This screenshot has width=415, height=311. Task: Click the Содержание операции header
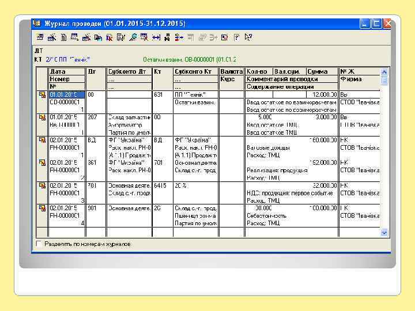292,86
